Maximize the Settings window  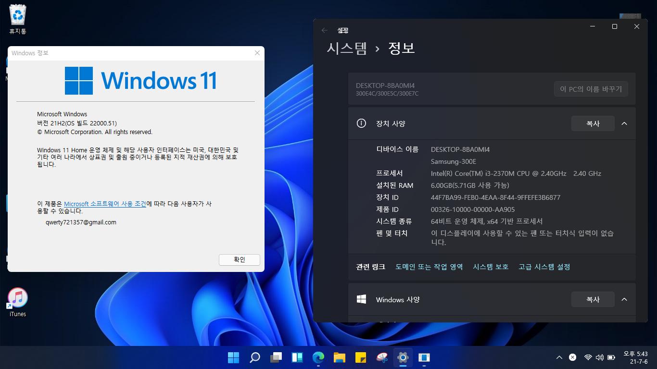(x=615, y=26)
